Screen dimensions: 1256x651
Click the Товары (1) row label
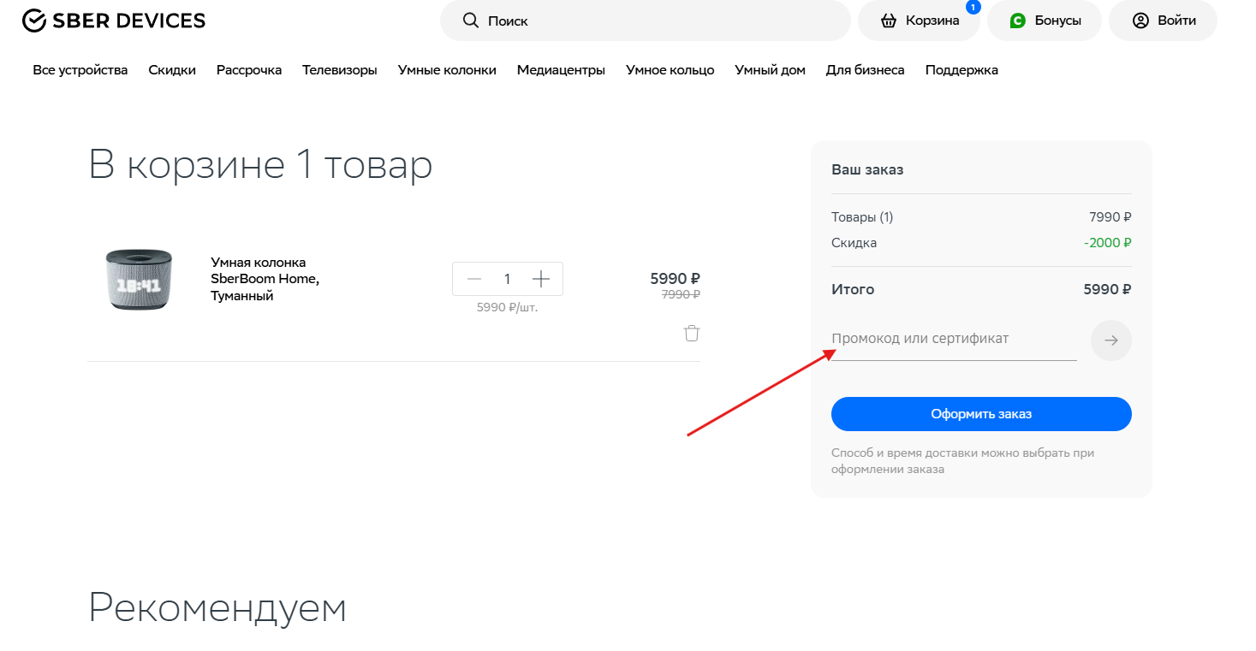862,217
